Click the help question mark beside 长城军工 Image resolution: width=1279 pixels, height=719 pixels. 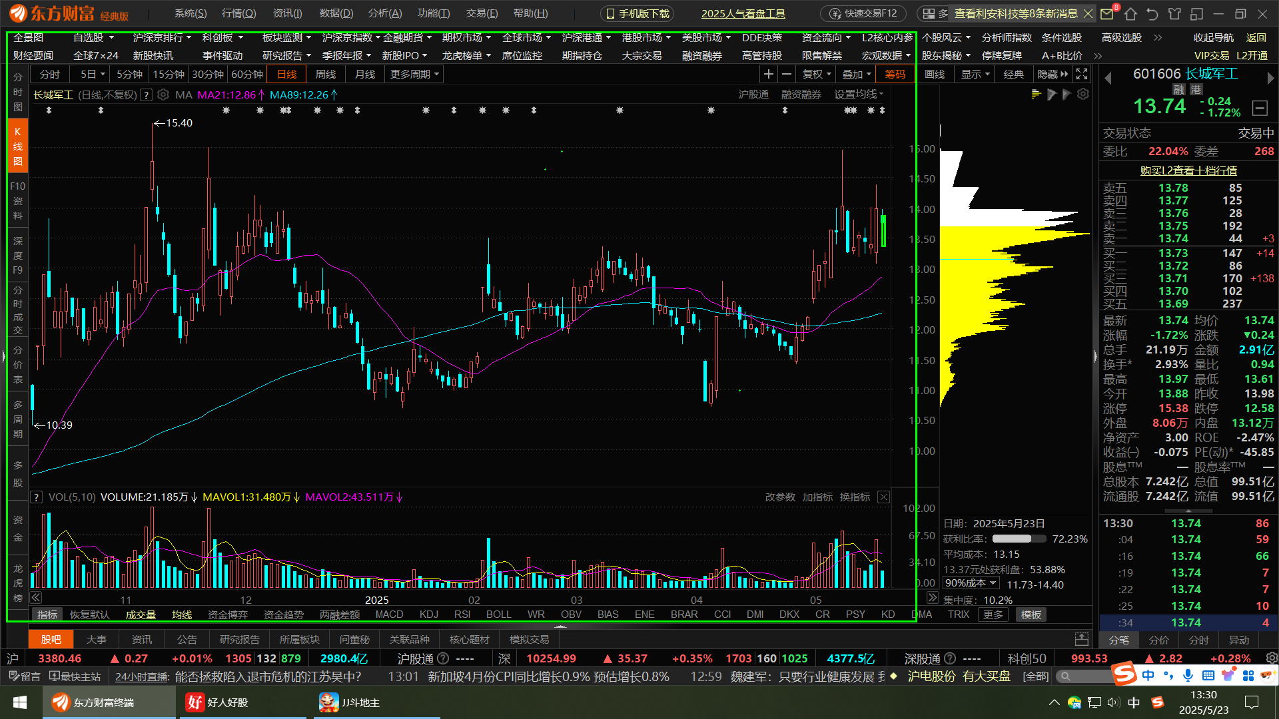pos(147,95)
